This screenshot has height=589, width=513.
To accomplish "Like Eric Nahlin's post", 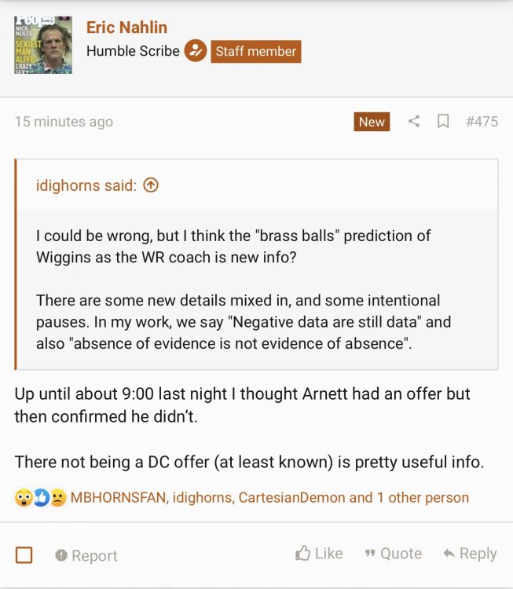I will (x=319, y=554).
